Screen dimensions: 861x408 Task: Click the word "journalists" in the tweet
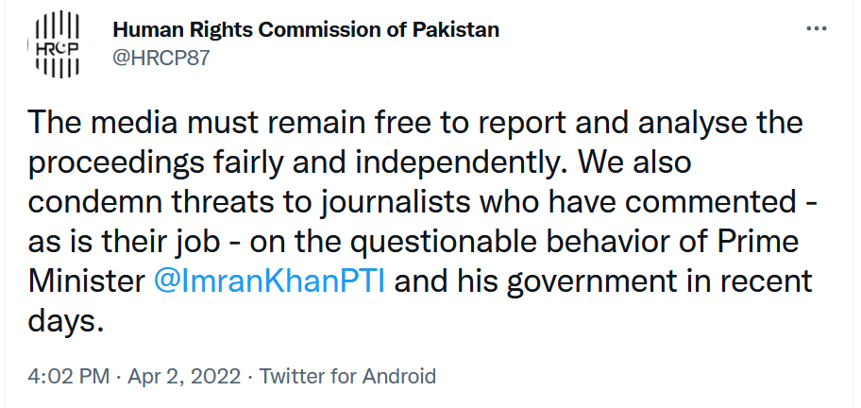[x=392, y=203]
